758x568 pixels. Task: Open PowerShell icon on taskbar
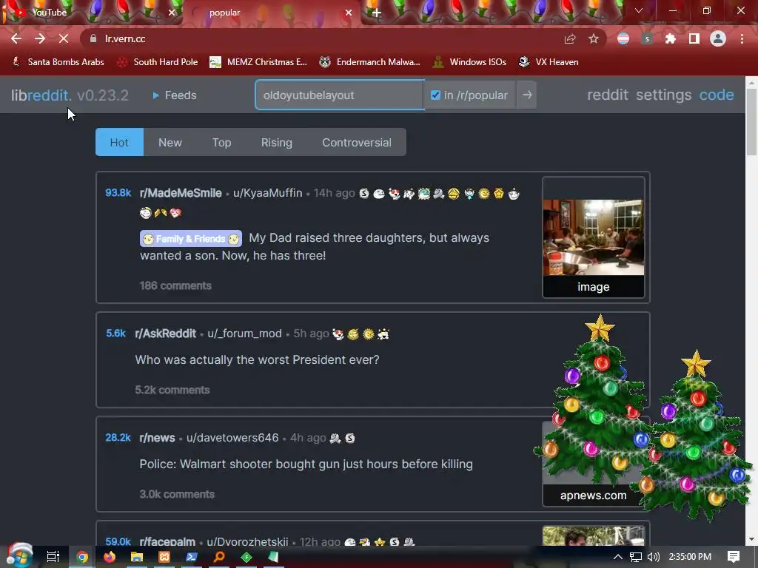click(192, 557)
